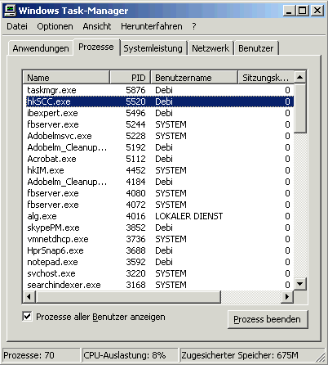Sort processes by PID column header

(130, 78)
